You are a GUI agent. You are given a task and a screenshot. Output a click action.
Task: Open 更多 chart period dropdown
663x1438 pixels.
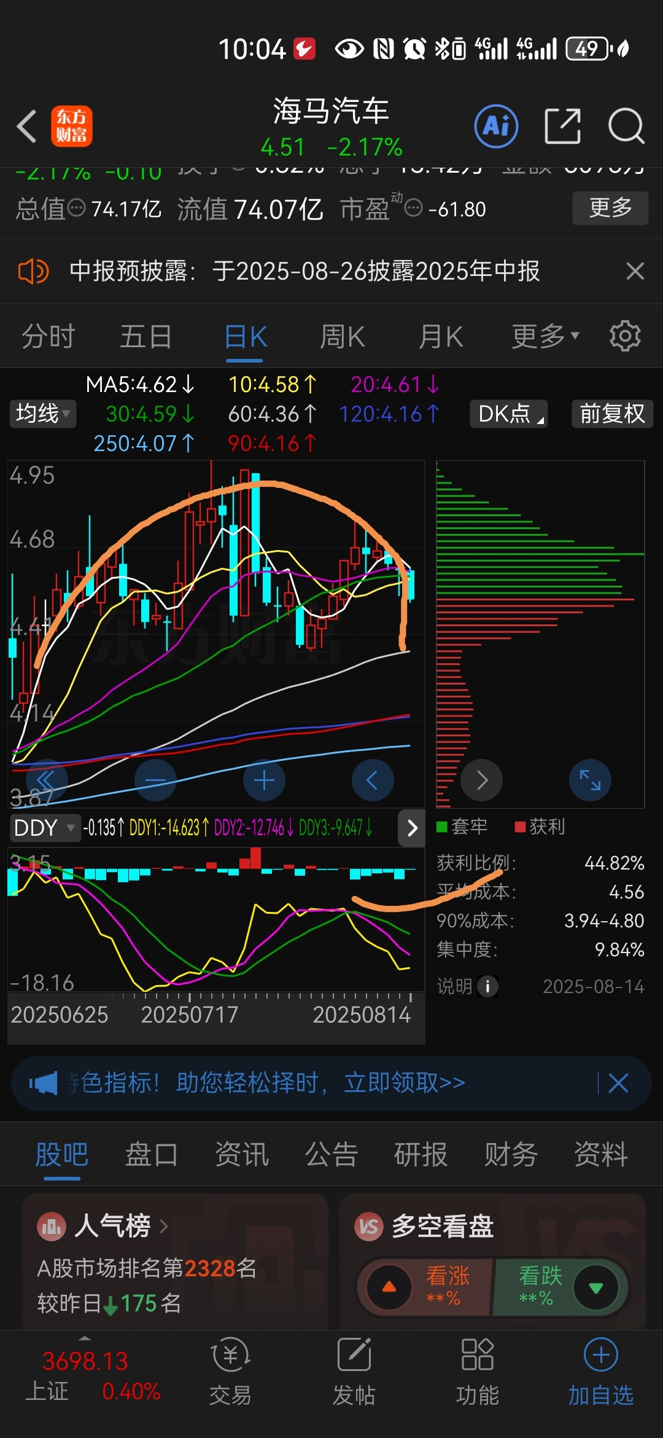545,336
